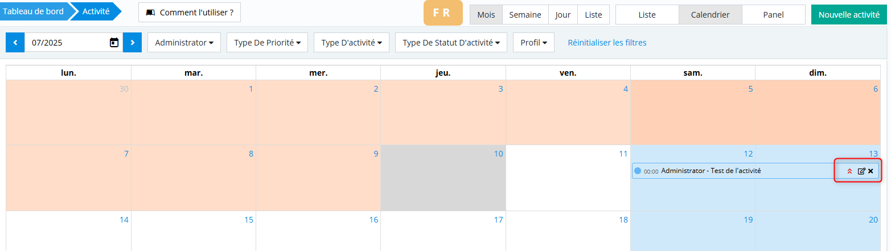Screen dimensions: 891x251
Task: Go to the previous month arrow
Action: pyautogui.click(x=15, y=43)
